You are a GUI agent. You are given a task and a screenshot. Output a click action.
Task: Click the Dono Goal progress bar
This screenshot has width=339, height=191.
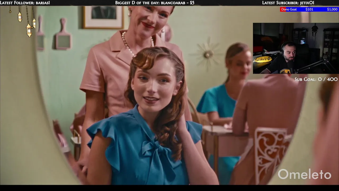point(309,9)
